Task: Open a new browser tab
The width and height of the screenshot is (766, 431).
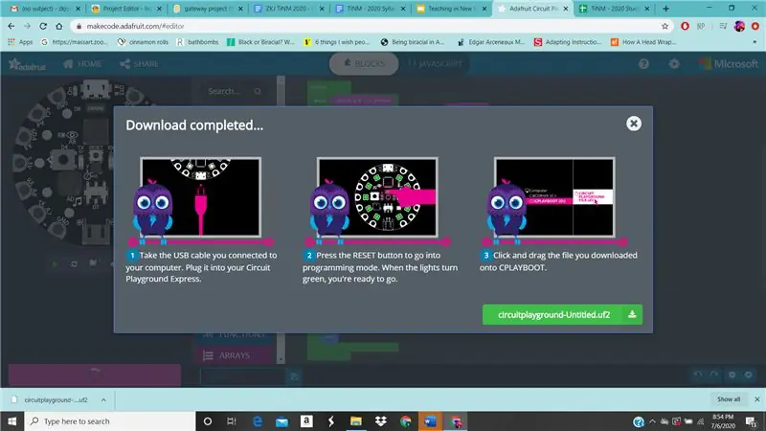Action: coord(665,9)
